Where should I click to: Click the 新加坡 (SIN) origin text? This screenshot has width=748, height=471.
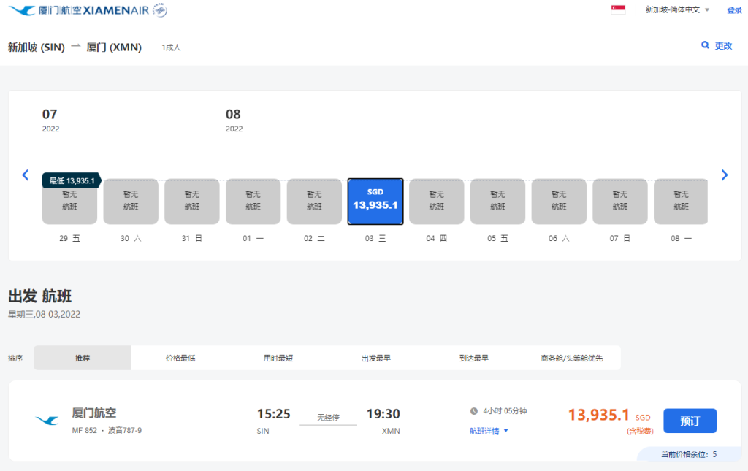[37, 47]
